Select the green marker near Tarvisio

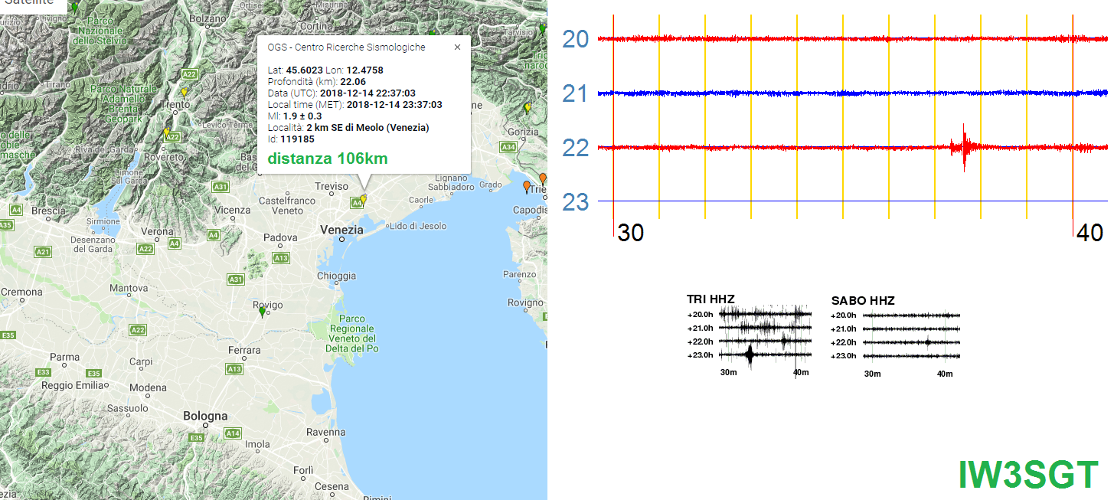click(x=542, y=28)
